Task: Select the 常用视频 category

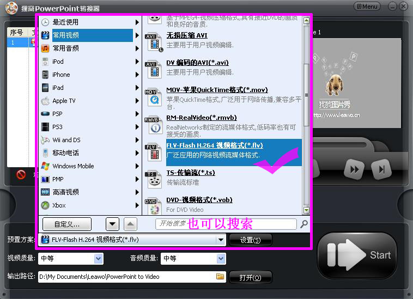Action: pos(93,35)
